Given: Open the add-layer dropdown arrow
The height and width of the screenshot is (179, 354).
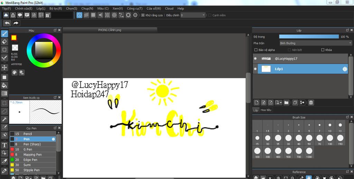Looking at the screenshot, I should pos(281,102).
